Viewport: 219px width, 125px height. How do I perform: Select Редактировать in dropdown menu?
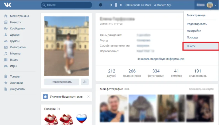(197, 24)
